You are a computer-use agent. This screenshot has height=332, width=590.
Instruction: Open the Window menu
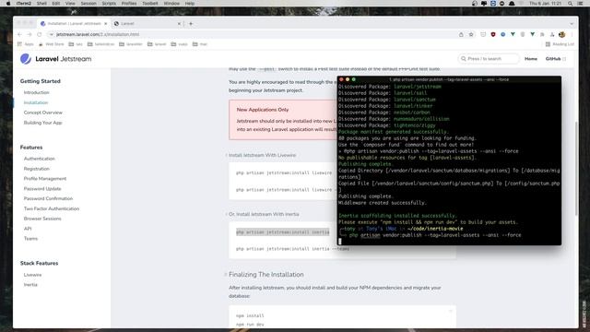(171, 4)
